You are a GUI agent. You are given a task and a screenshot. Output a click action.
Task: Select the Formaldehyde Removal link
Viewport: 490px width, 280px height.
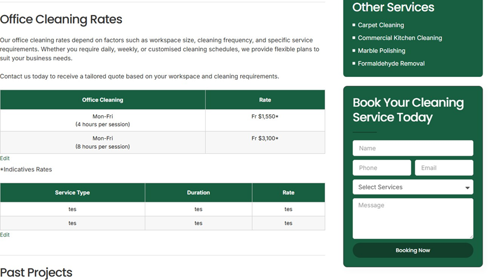pos(391,64)
